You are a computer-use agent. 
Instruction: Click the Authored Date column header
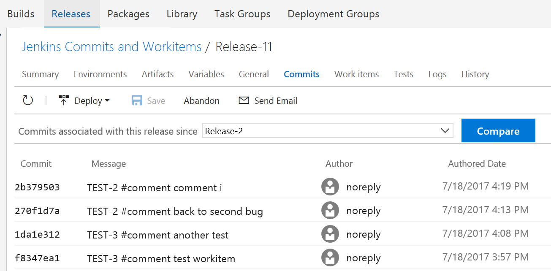coord(477,163)
